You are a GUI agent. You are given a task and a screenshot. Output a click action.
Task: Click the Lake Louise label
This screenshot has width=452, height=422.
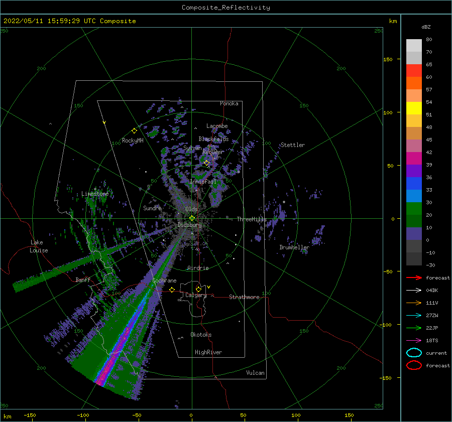coord(39,246)
